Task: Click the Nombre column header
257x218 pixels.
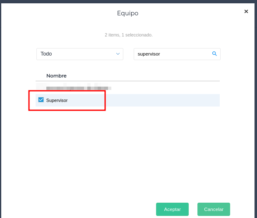Action: click(x=56, y=76)
